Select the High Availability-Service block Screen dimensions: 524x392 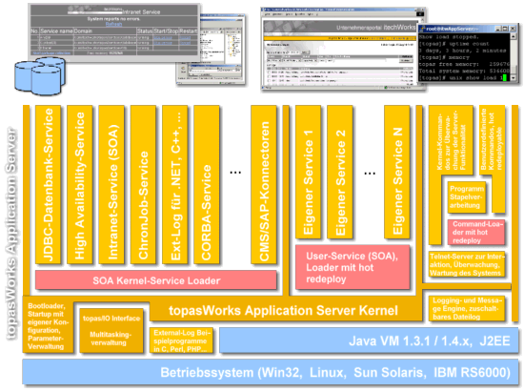79,184
